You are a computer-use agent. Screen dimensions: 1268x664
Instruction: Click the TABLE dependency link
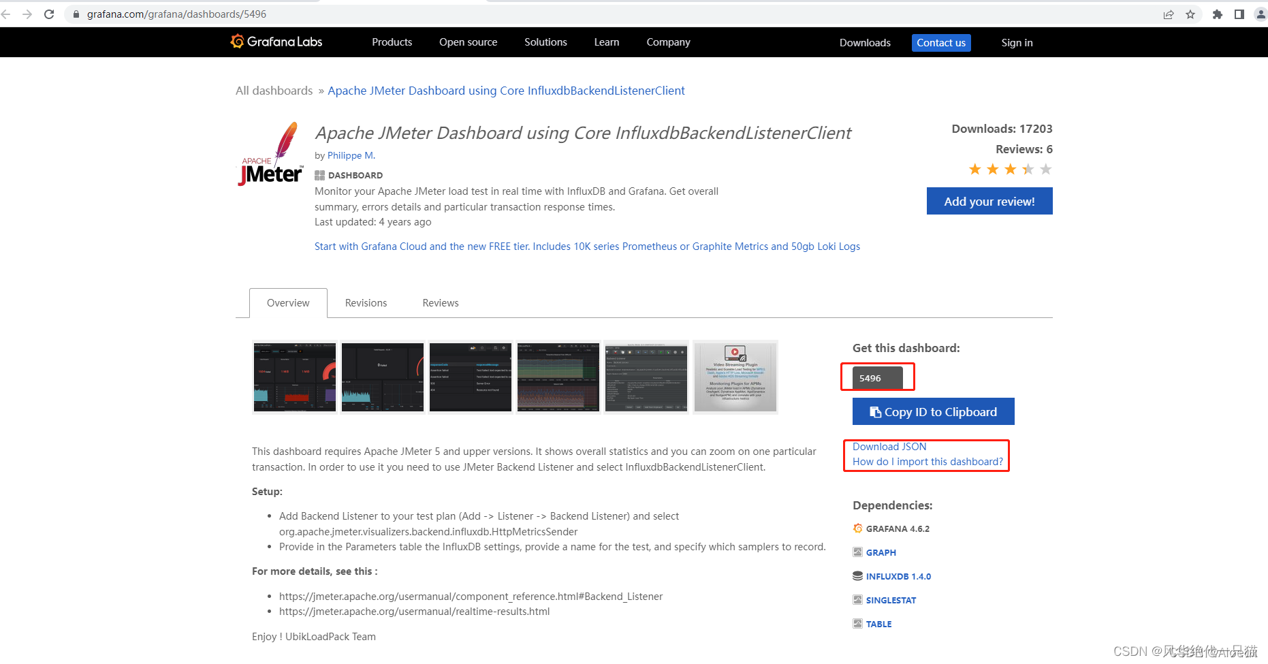(878, 624)
